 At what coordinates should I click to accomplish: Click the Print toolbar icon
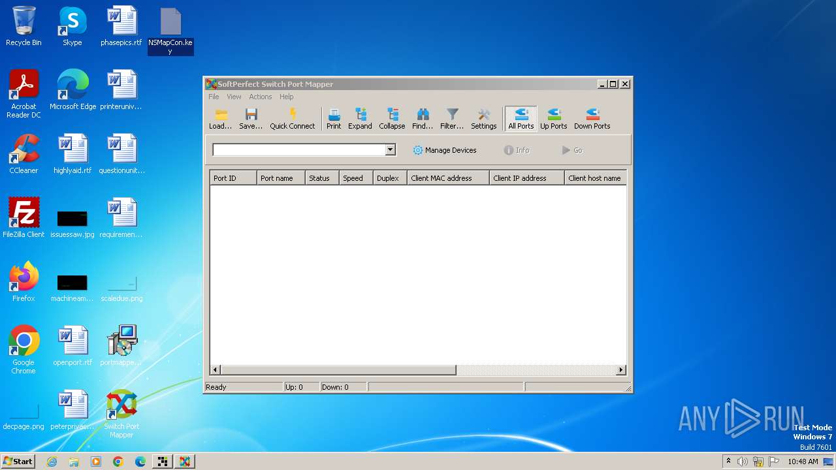pos(334,119)
